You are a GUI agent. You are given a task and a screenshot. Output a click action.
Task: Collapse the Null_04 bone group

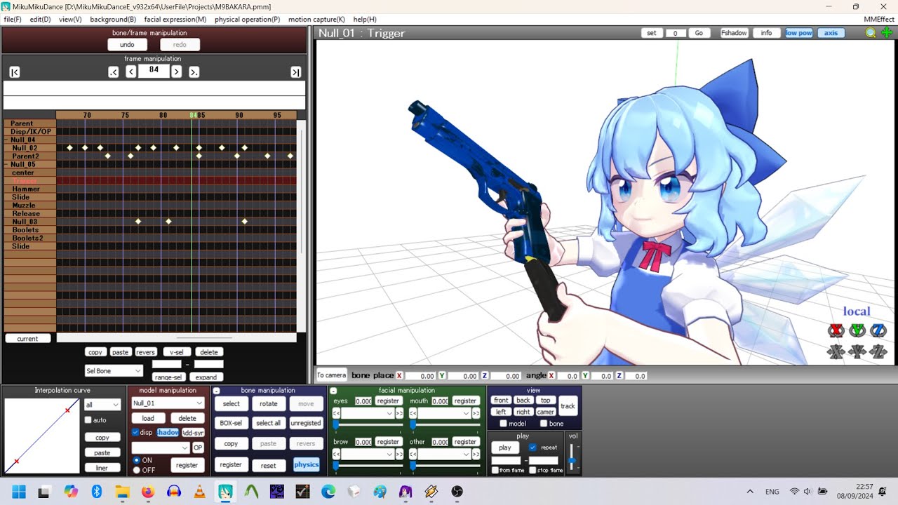6,140
